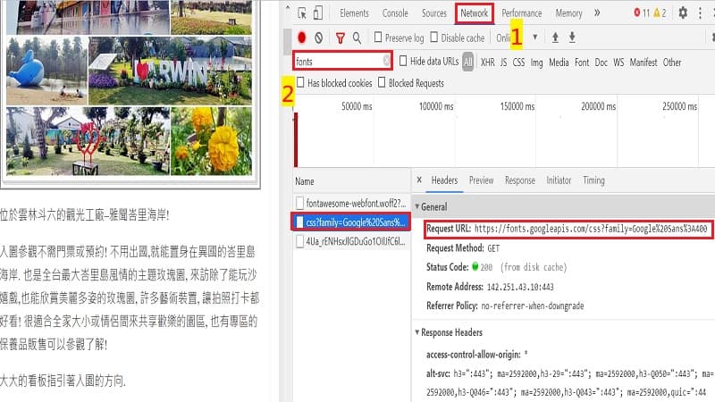
Task: Switch to the Console tab
Action: pyautogui.click(x=395, y=13)
